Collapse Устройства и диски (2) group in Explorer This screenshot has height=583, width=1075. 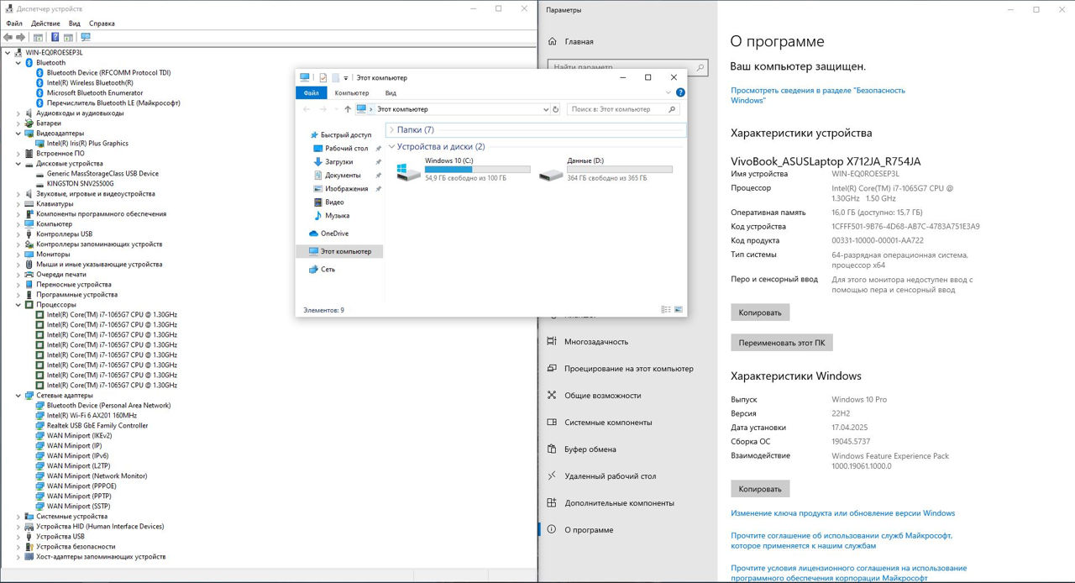pos(391,146)
